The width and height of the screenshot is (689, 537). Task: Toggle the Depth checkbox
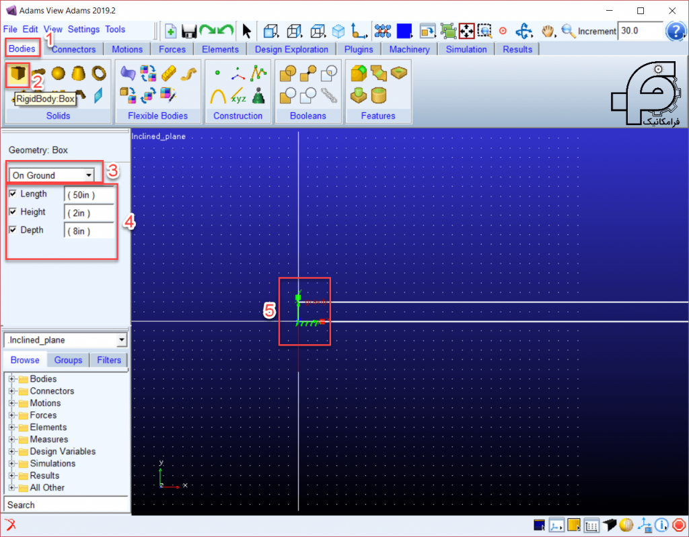click(13, 230)
